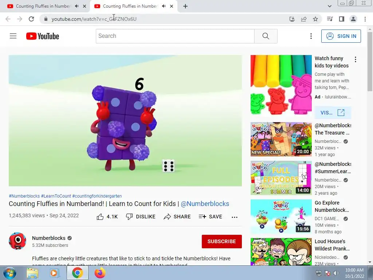Launch Firefox from the taskbar
Image resolution: width=373 pixels, height=280 pixels.
coord(100,273)
